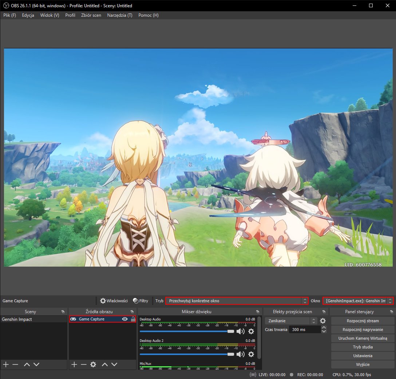Click the REC status indicator dot

pos(292,375)
